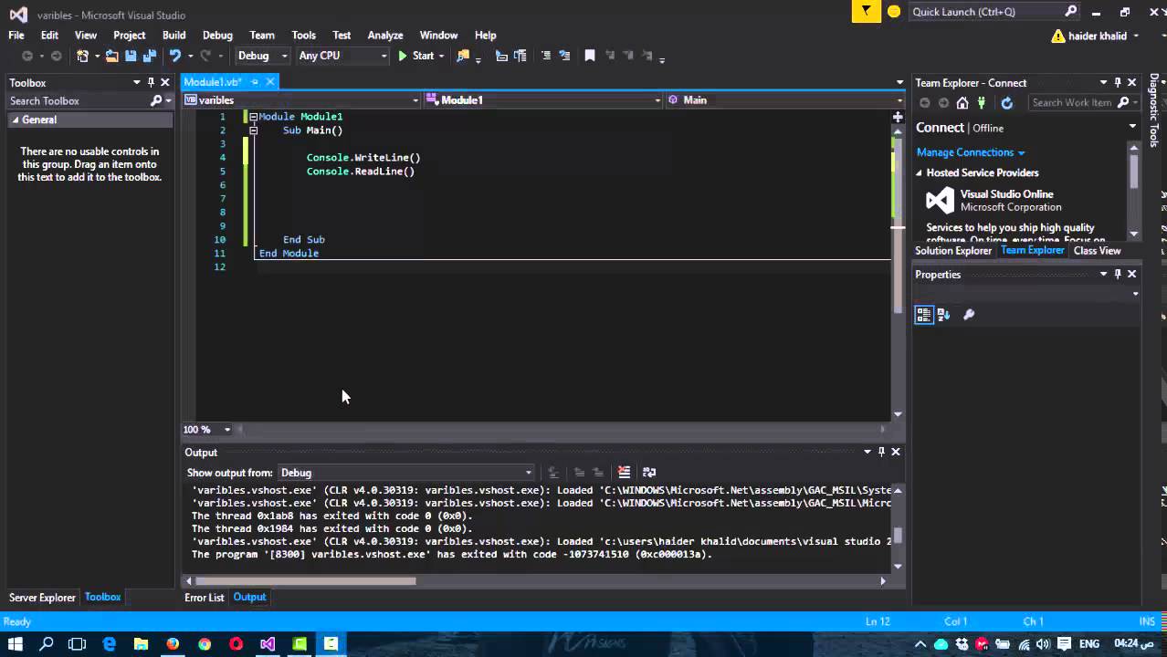The width and height of the screenshot is (1167, 657).
Task: Switch to the Error List tab
Action: click(204, 598)
